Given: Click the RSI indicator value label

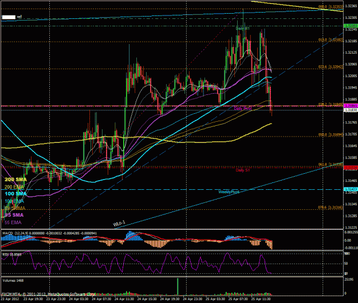Looking at the screenshot, I should click(x=12, y=254).
